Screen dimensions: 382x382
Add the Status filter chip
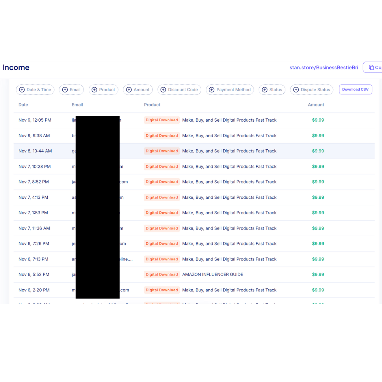272,90
